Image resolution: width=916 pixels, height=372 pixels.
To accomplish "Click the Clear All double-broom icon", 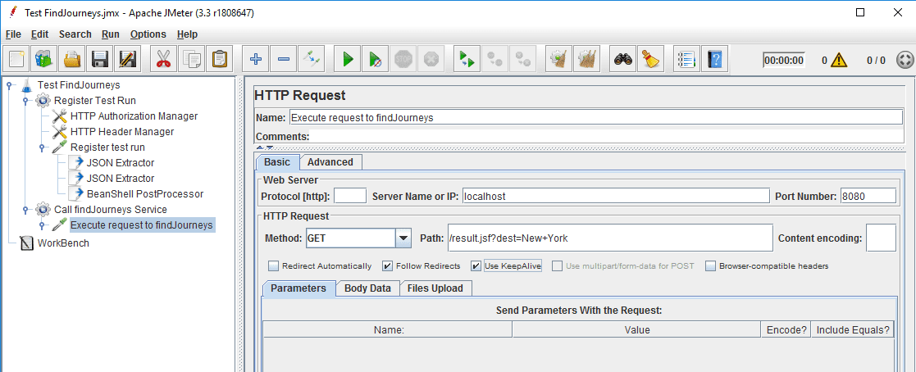I will (x=586, y=59).
